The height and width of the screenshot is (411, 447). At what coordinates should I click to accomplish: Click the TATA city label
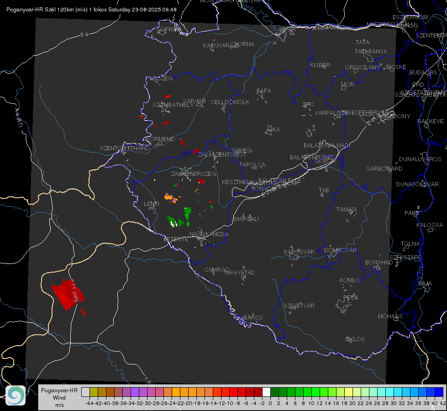363,42
